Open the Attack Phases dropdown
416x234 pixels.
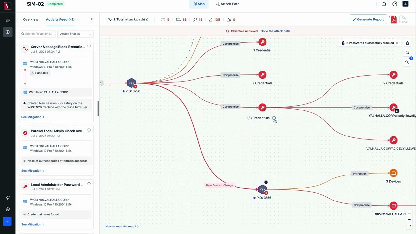click(x=75, y=34)
